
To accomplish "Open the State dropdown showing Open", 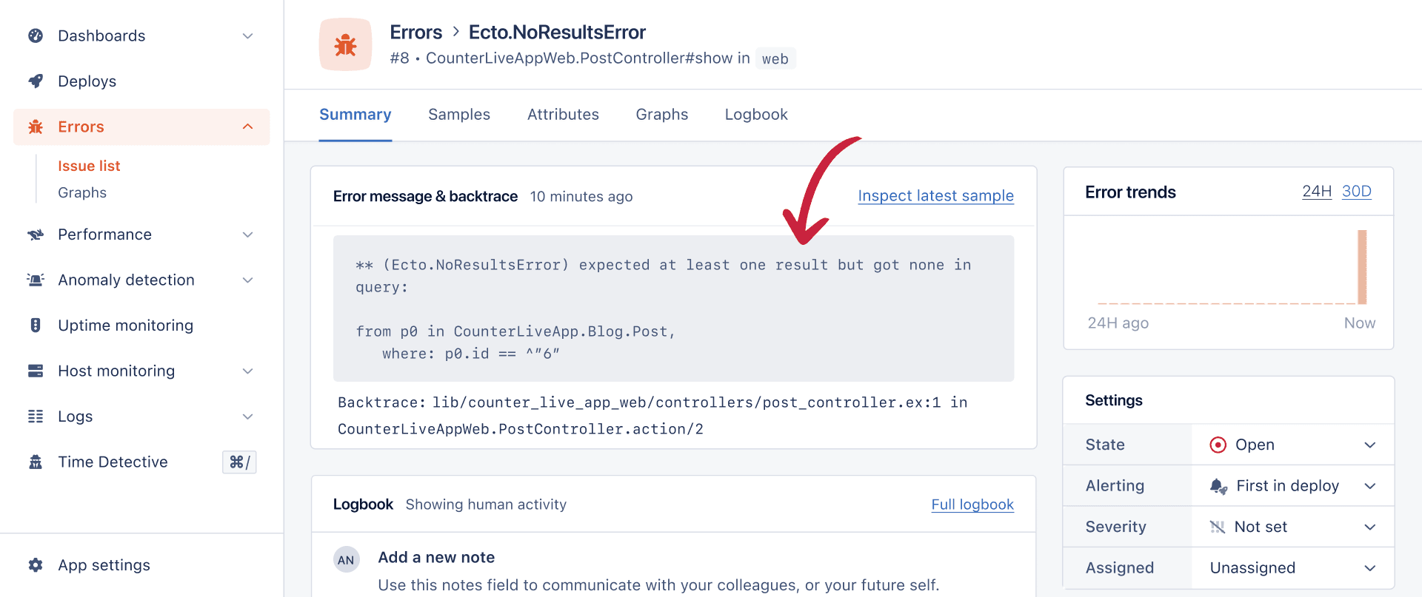I will click(x=1292, y=445).
